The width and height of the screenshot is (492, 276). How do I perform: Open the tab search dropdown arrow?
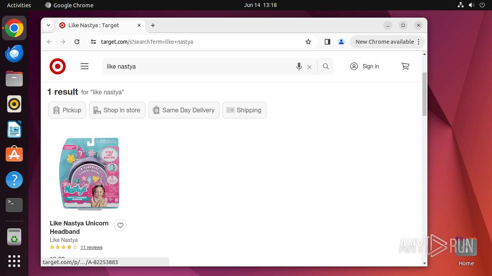pyautogui.click(x=48, y=25)
